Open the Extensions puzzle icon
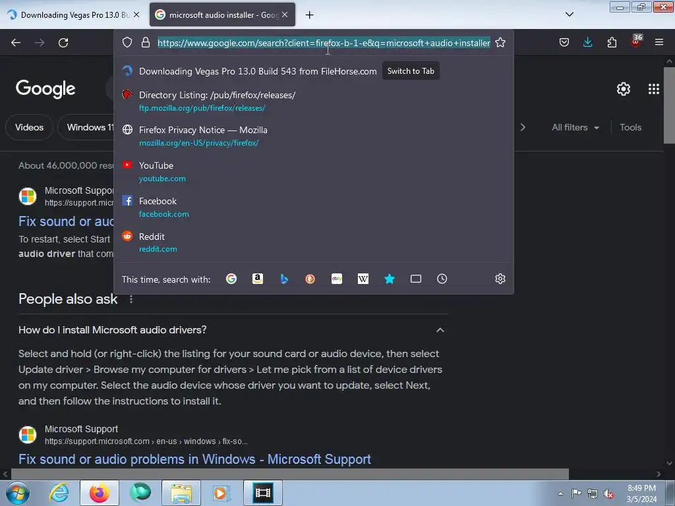 tap(612, 43)
